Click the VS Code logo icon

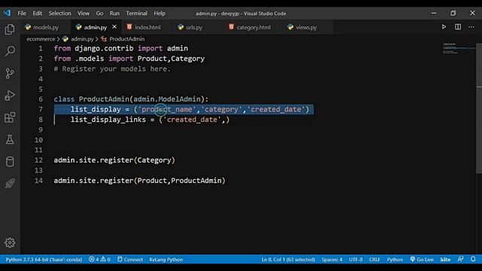(7, 13)
